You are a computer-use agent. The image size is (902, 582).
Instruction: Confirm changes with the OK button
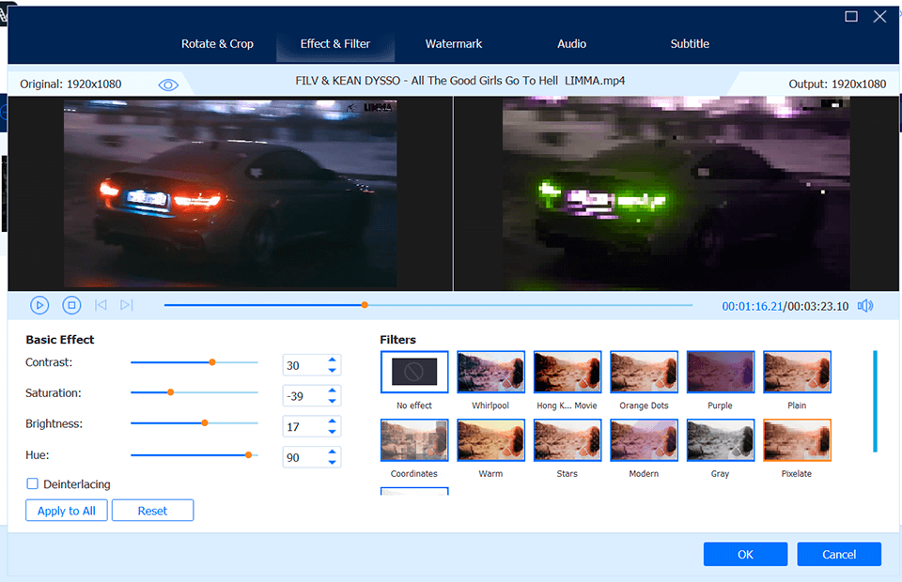(x=745, y=554)
